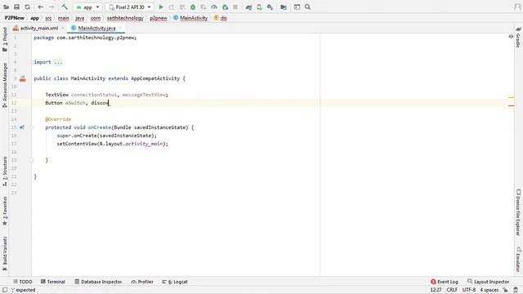
Task: Toggle the inspections eye icon in editor
Action: 511,37
